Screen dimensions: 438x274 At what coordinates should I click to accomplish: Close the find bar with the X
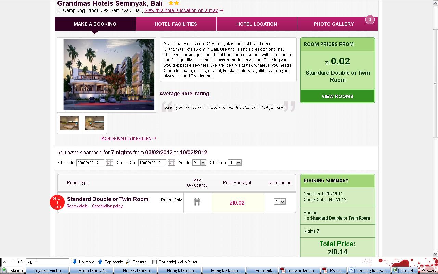pos(4,262)
